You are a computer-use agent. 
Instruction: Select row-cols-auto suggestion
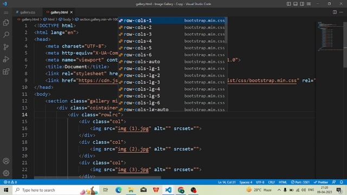point(172,62)
